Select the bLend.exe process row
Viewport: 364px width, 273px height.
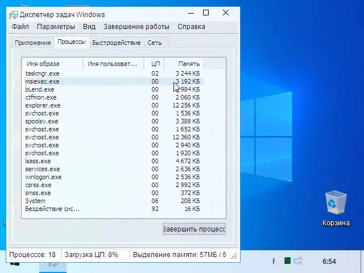(113, 89)
